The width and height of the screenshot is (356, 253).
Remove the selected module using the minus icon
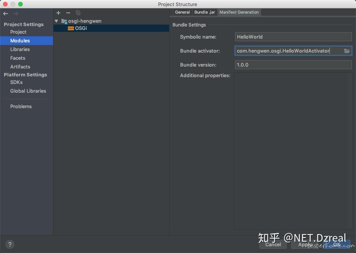[x=68, y=13]
